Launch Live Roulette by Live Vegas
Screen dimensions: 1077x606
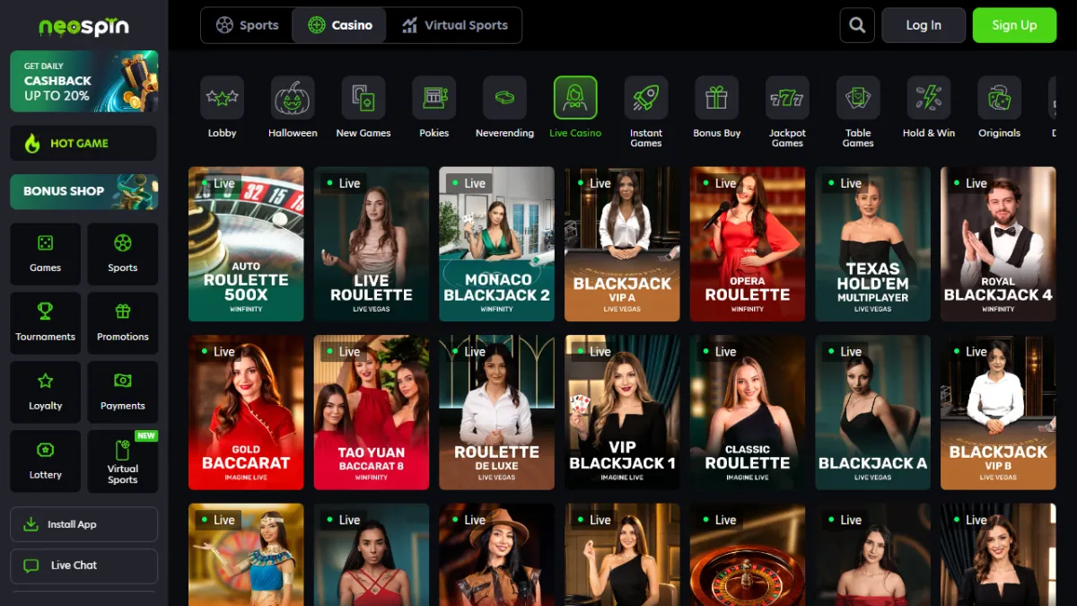[372, 244]
